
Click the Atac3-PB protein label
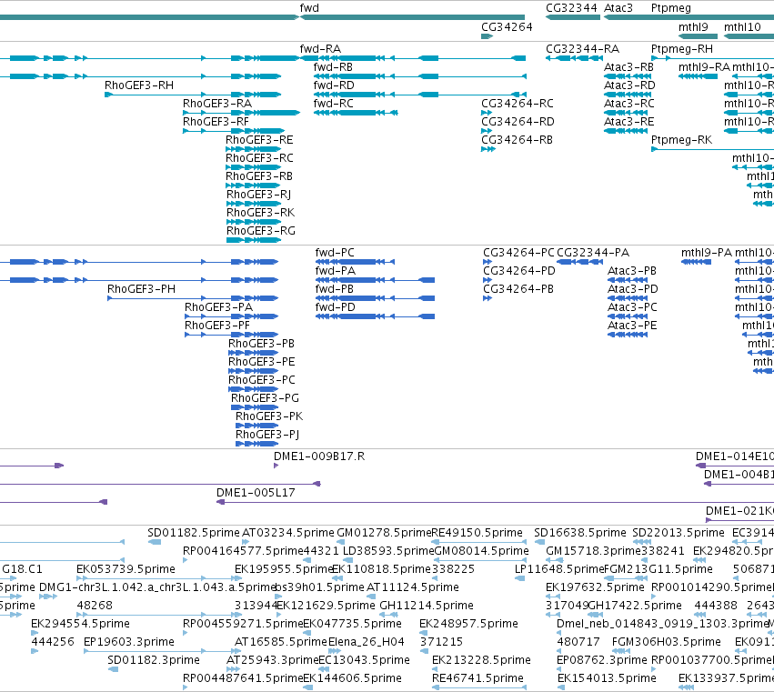pos(632,271)
